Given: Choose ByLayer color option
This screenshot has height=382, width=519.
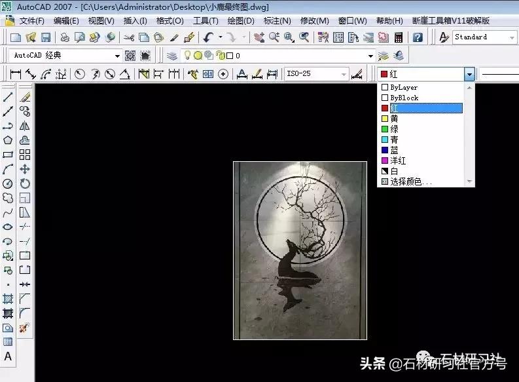Looking at the screenshot, I should point(421,87).
